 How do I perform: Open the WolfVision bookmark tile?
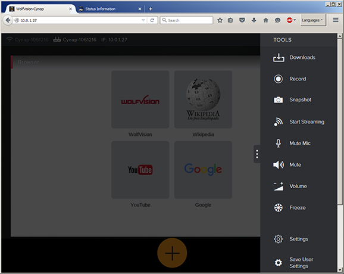(140, 99)
